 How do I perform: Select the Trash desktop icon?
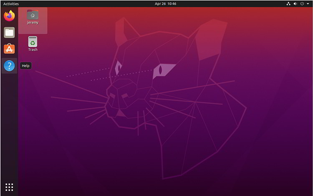pos(33,41)
